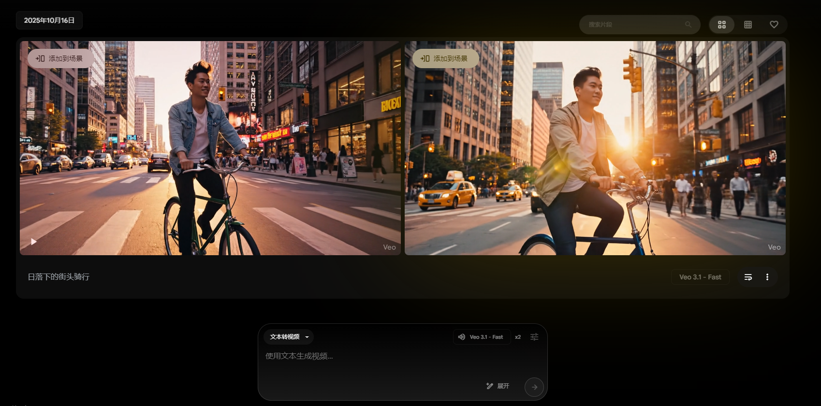The width and height of the screenshot is (821, 406).
Task: Switch to large grid view
Action: [722, 25]
